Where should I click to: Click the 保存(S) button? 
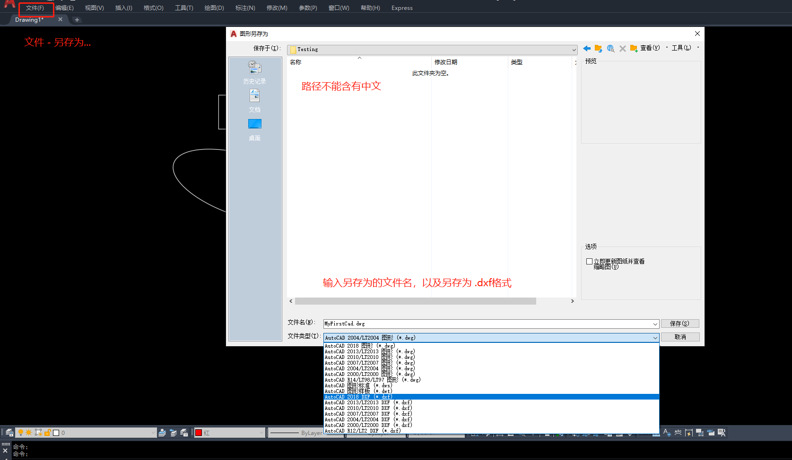680,324
